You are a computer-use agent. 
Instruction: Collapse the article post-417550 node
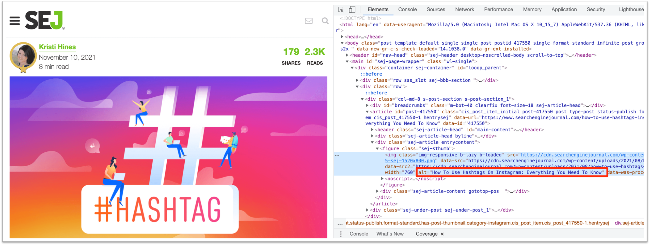pyautogui.click(x=367, y=112)
